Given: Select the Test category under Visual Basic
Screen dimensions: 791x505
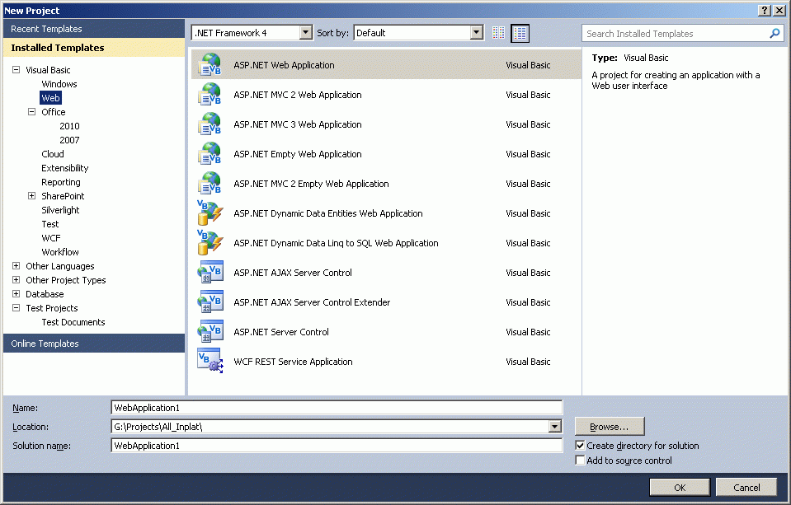Looking at the screenshot, I should pyautogui.click(x=50, y=224).
